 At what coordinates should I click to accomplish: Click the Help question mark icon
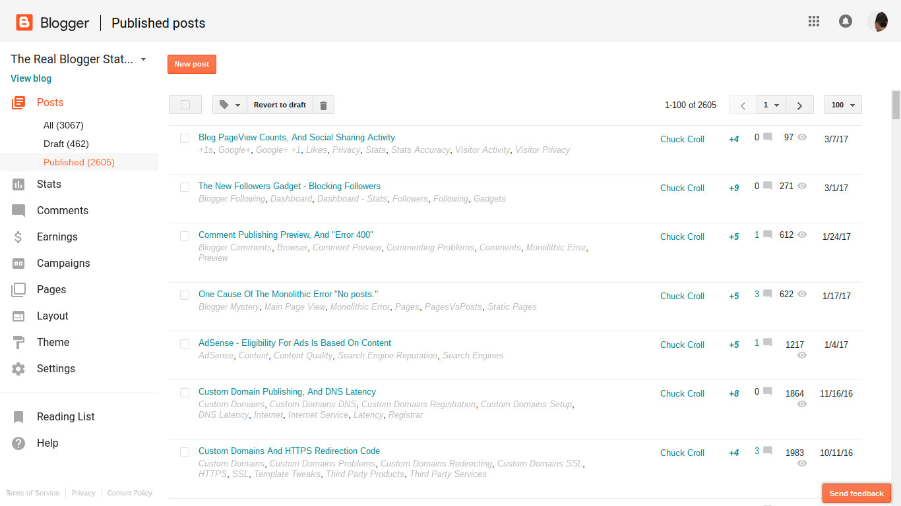18,443
